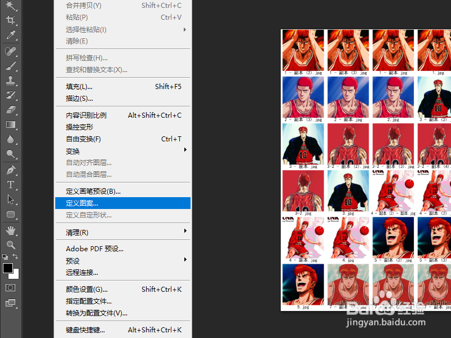Open the background color picker
The height and width of the screenshot is (338, 451).
tap(16, 275)
